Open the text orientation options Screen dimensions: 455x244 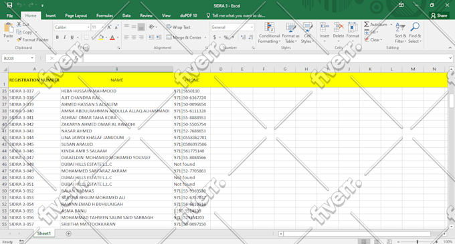(153, 27)
